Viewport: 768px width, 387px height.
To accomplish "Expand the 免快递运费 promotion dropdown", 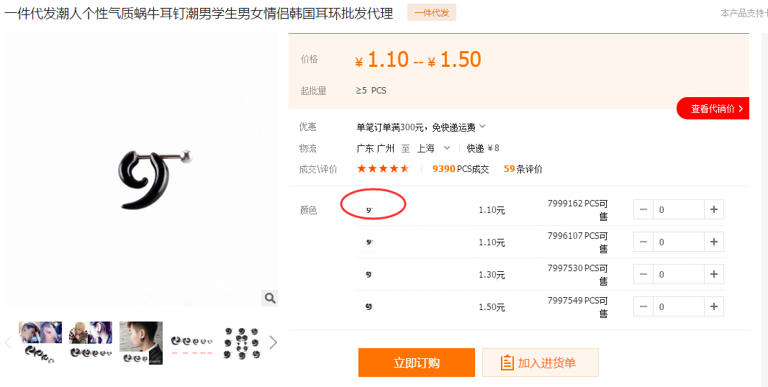I will (482, 127).
